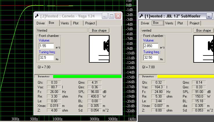Switch to Vents tab in Cerwin-Vega window
Viewport: 214px width, 122px height.
coord(65,23)
